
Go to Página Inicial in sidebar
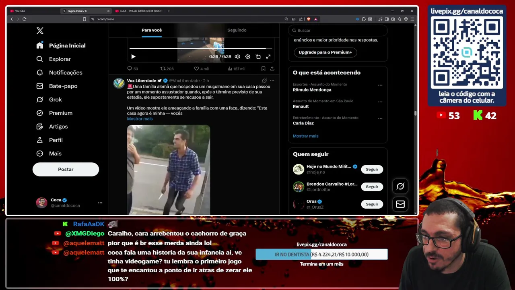click(61, 46)
